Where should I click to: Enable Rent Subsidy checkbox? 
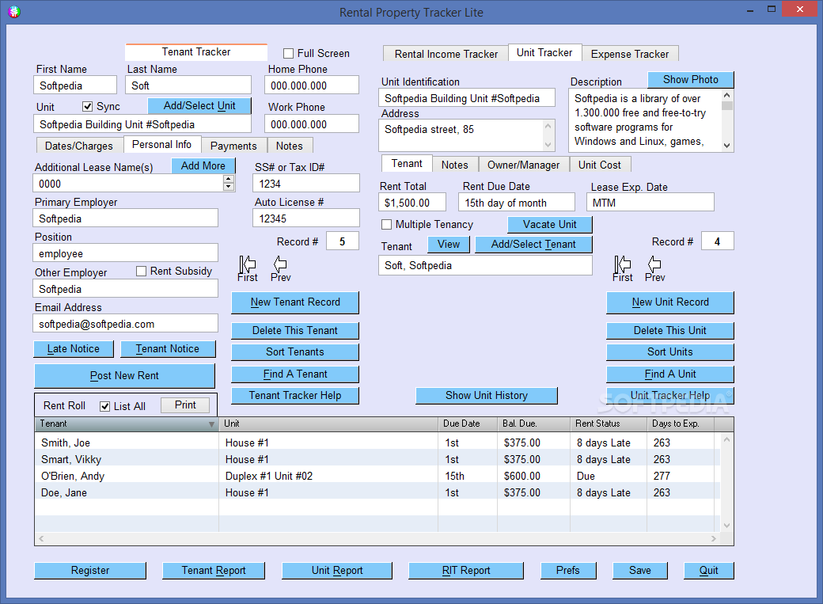(141, 271)
